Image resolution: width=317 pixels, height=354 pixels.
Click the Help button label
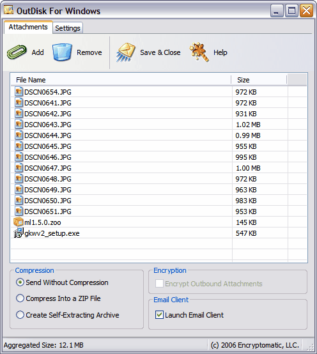220,52
